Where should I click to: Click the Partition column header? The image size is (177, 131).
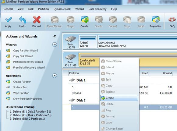[x=84, y=73]
